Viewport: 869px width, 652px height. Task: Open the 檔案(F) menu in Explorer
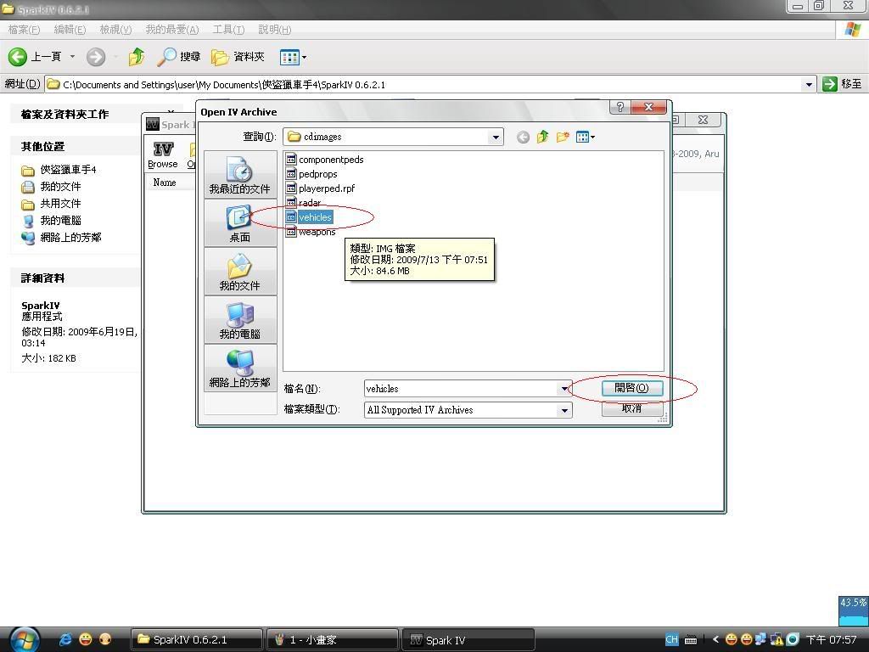24,30
